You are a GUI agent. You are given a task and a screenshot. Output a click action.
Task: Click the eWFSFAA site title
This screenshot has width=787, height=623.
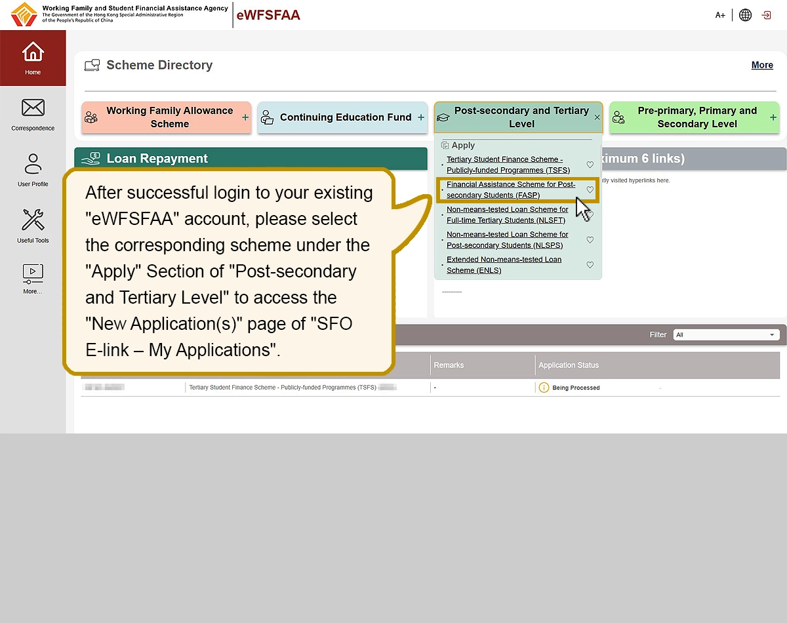pos(268,15)
